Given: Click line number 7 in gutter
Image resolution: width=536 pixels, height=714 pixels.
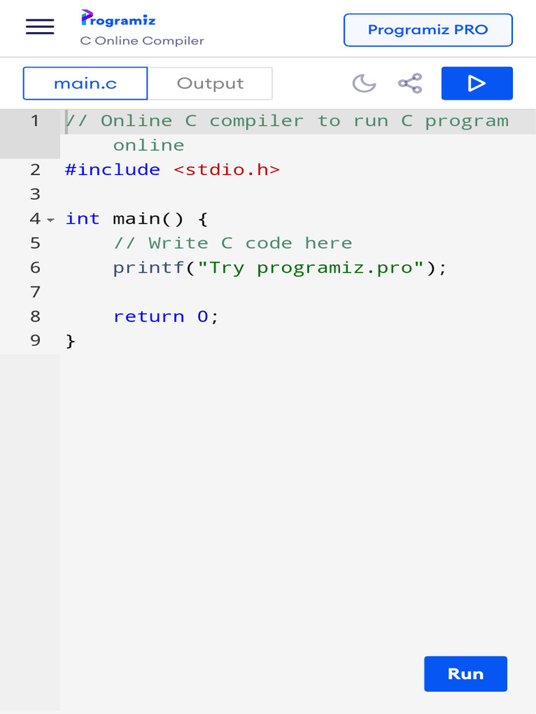Looking at the screenshot, I should 35,292.
